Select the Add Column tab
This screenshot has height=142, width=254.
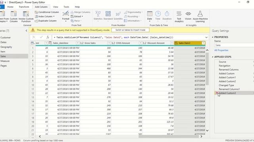tap(41, 7)
